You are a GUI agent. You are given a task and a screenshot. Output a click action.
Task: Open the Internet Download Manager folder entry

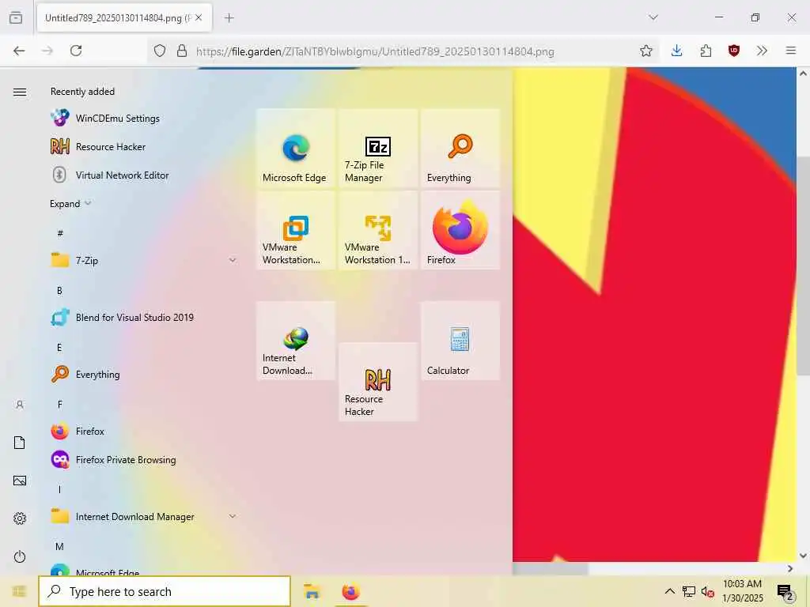tap(144, 516)
